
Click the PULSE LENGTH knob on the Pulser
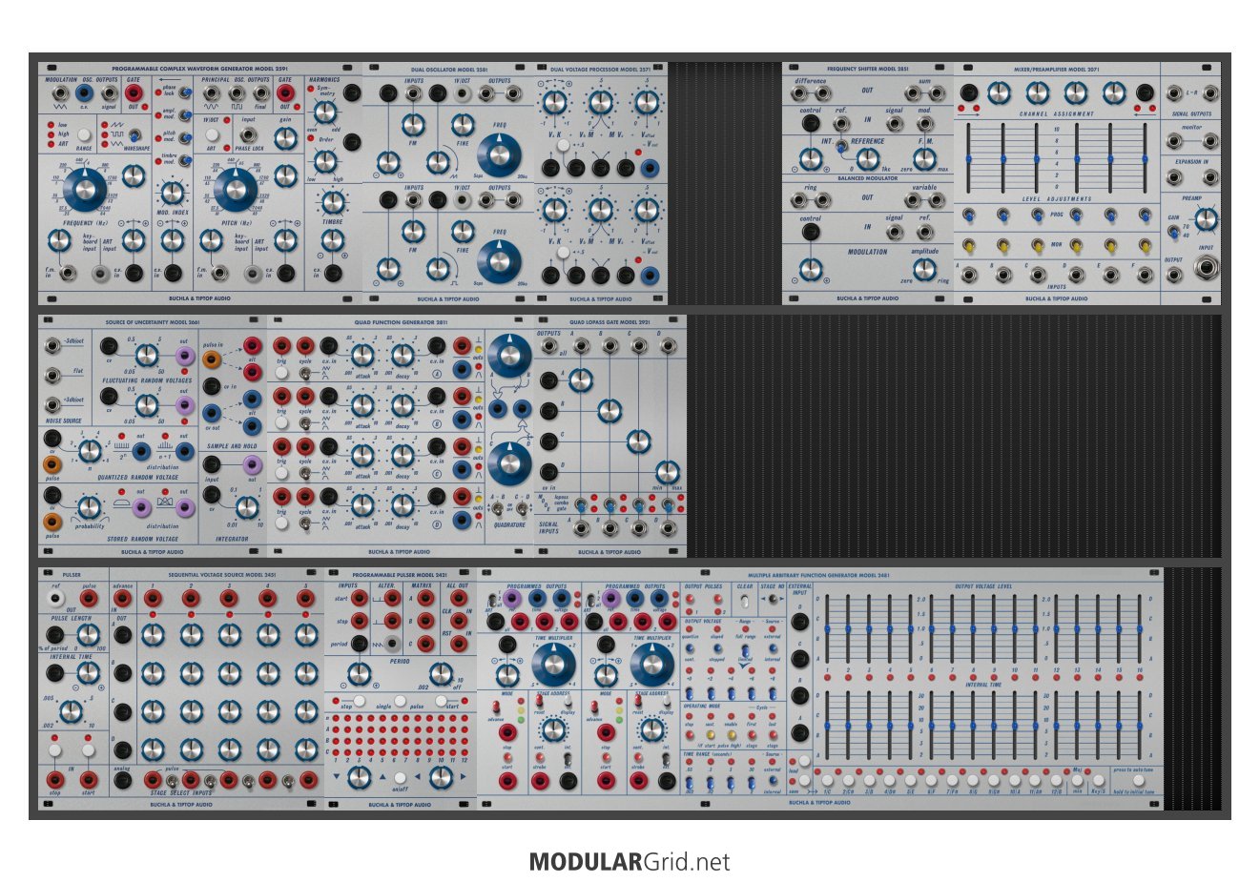(88, 634)
